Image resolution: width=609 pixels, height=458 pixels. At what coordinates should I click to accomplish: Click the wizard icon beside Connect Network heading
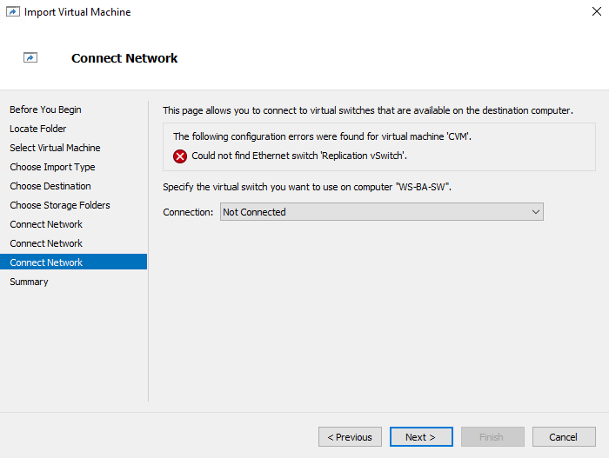(30, 58)
